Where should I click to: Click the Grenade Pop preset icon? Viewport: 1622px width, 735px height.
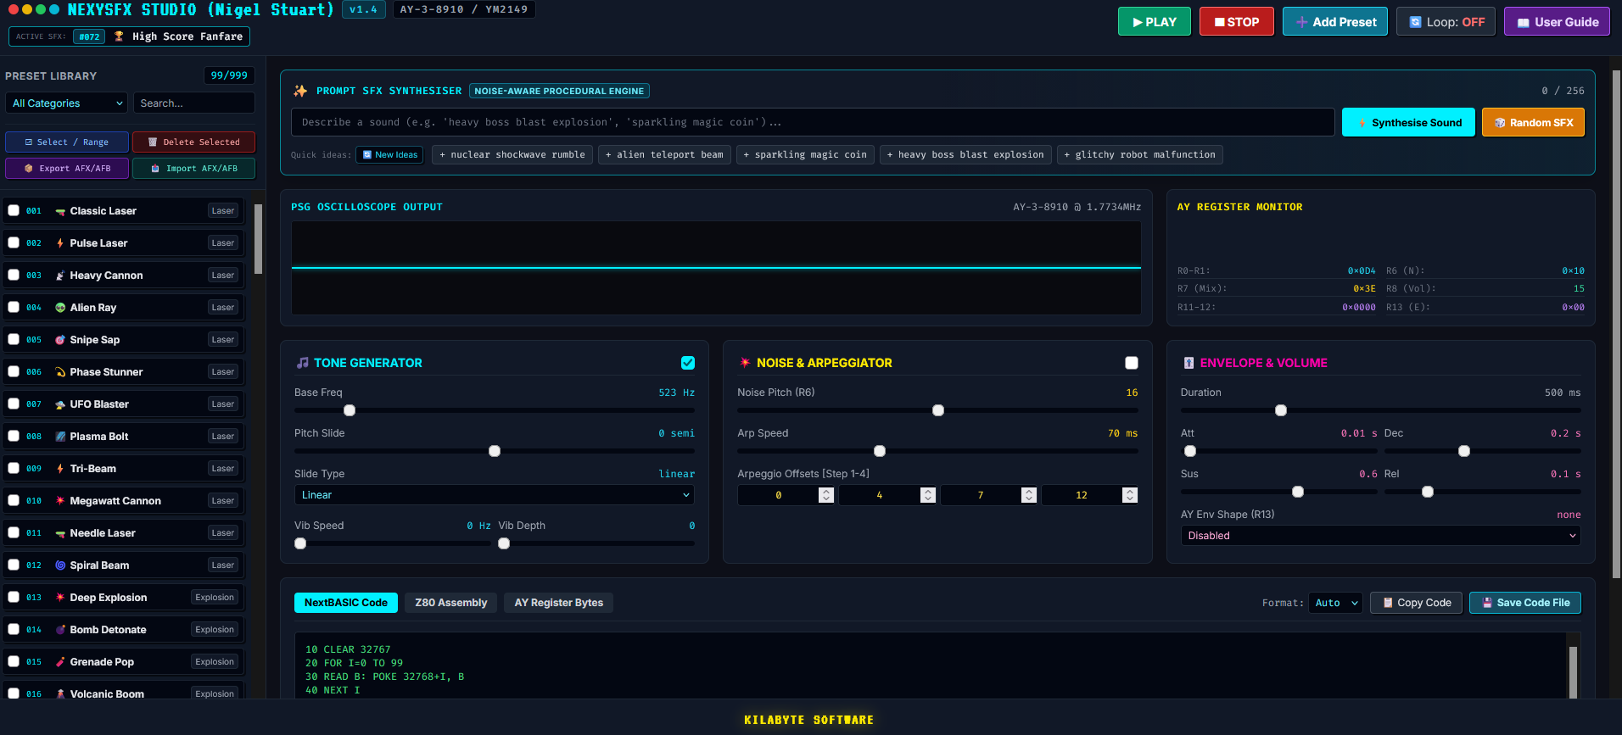(60, 662)
